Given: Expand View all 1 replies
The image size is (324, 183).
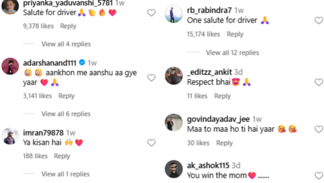Looking at the screenshot, I should [65, 174].
